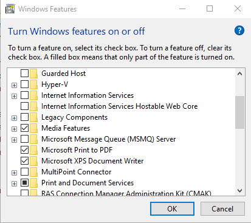
Task: Uncheck Microsoft Print to PDF
Action: pyautogui.click(x=24, y=149)
